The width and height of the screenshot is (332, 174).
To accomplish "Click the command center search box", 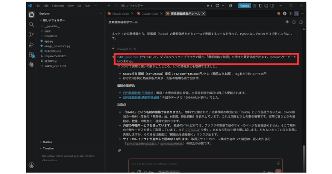I will [162, 6].
